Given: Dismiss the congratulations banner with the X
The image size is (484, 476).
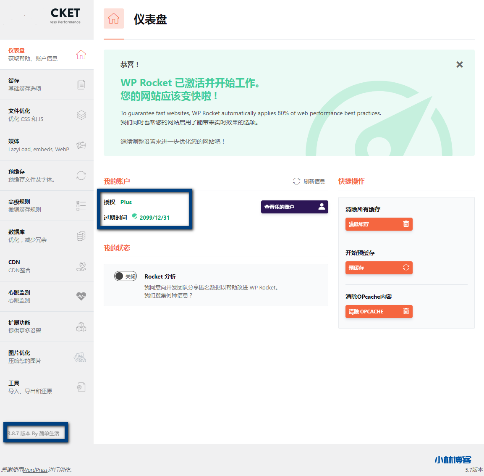Looking at the screenshot, I should (460, 65).
